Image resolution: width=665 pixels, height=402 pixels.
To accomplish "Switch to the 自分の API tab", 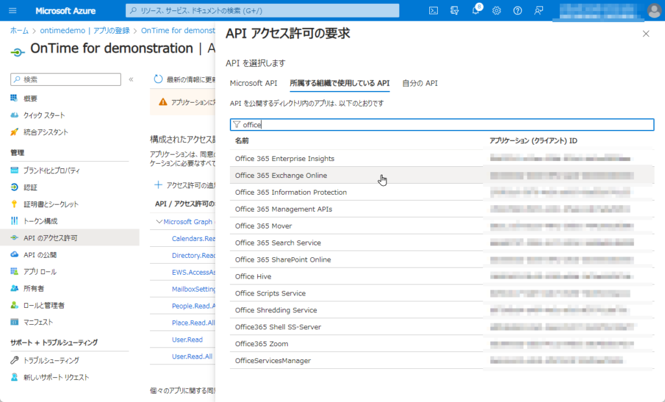I will click(420, 83).
